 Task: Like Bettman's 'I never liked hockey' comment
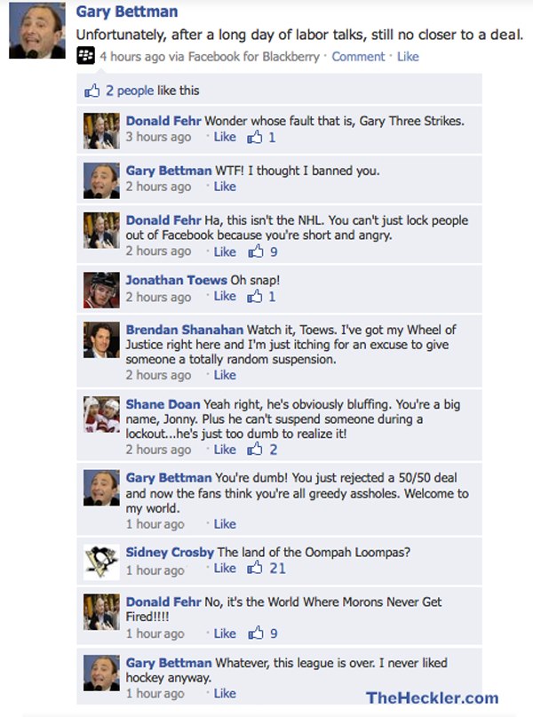pos(225,693)
